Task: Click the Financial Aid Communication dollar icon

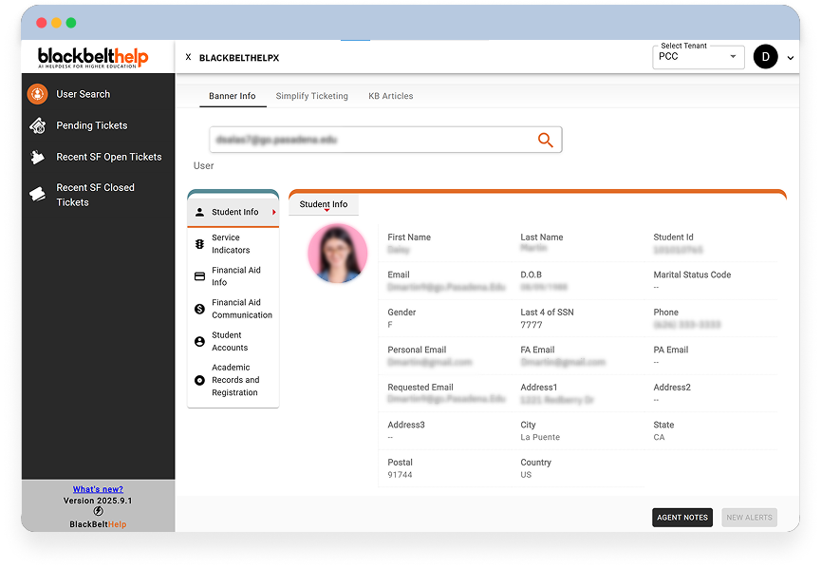Action: point(199,309)
